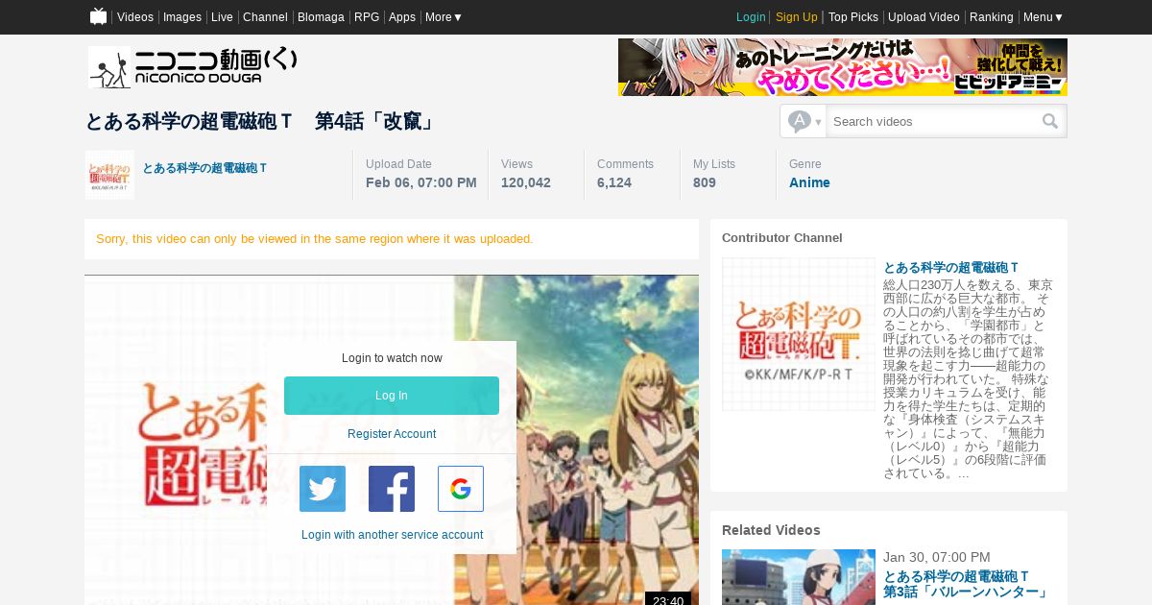Click the Anime genre link
The width and height of the screenshot is (1152, 605).
[x=809, y=182]
